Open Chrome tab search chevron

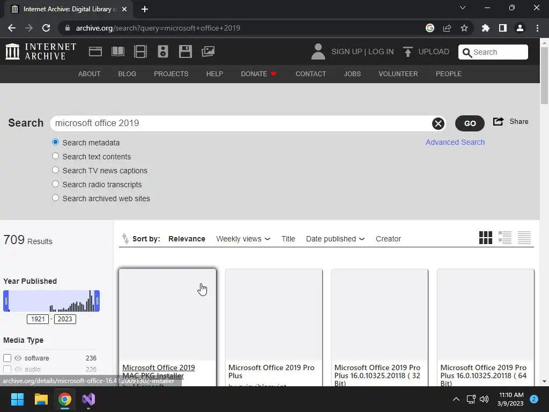(x=463, y=8)
